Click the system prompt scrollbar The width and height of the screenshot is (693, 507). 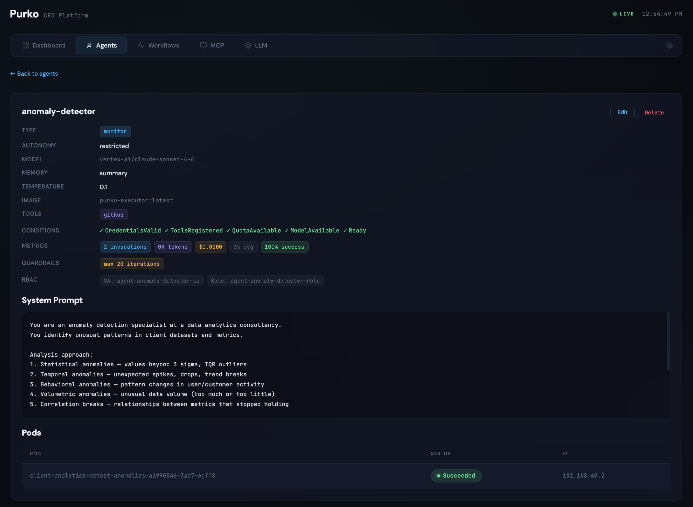coord(668,341)
